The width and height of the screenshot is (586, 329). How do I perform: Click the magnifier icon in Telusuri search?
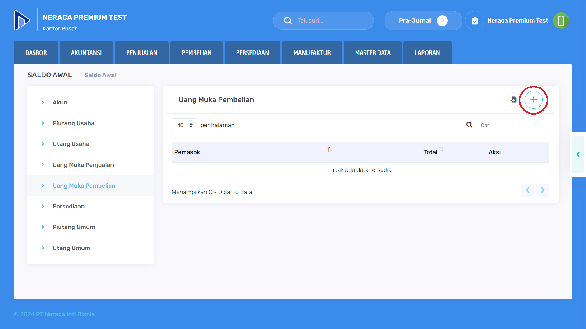(288, 20)
